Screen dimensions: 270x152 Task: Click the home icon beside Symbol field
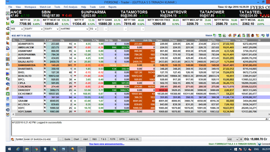coord(12,139)
